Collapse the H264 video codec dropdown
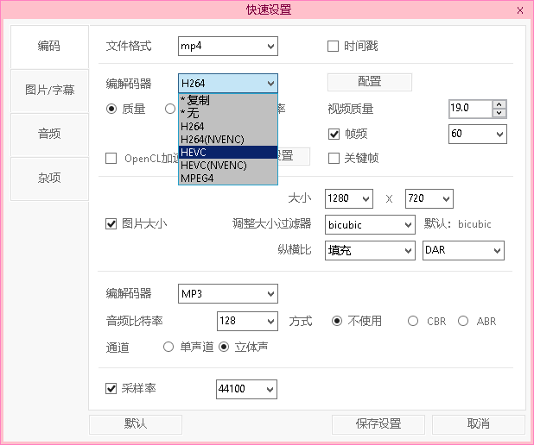The image size is (534, 445). pyautogui.click(x=228, y=84)
